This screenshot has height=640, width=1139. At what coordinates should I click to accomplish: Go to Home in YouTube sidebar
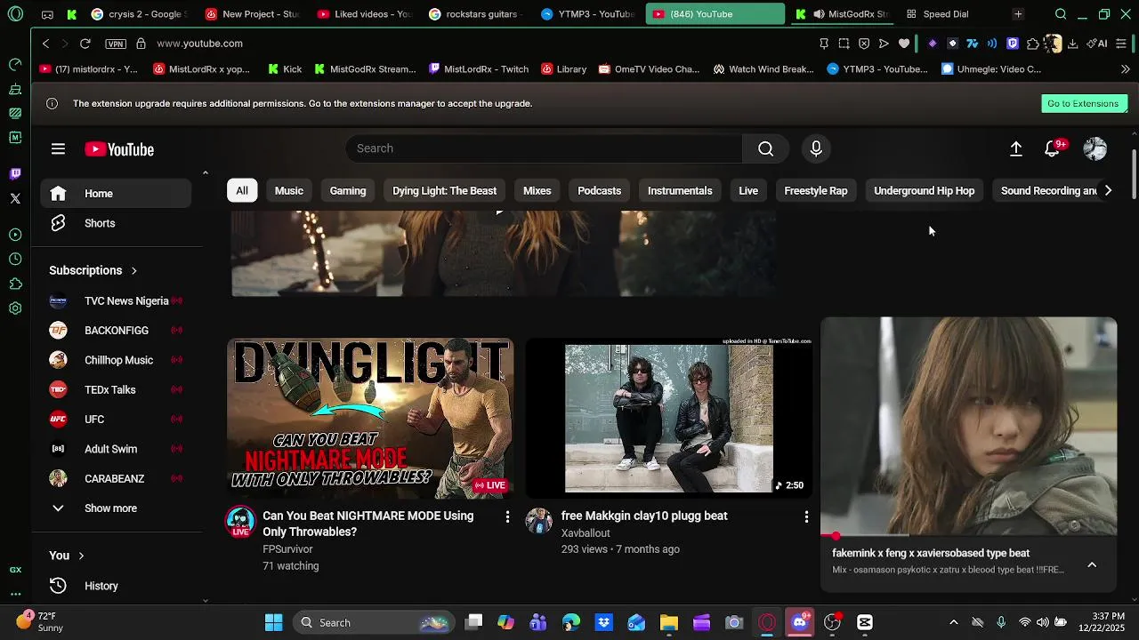coord(116,194)
